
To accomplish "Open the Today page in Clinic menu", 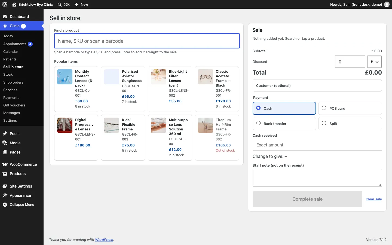I will 8,36.
